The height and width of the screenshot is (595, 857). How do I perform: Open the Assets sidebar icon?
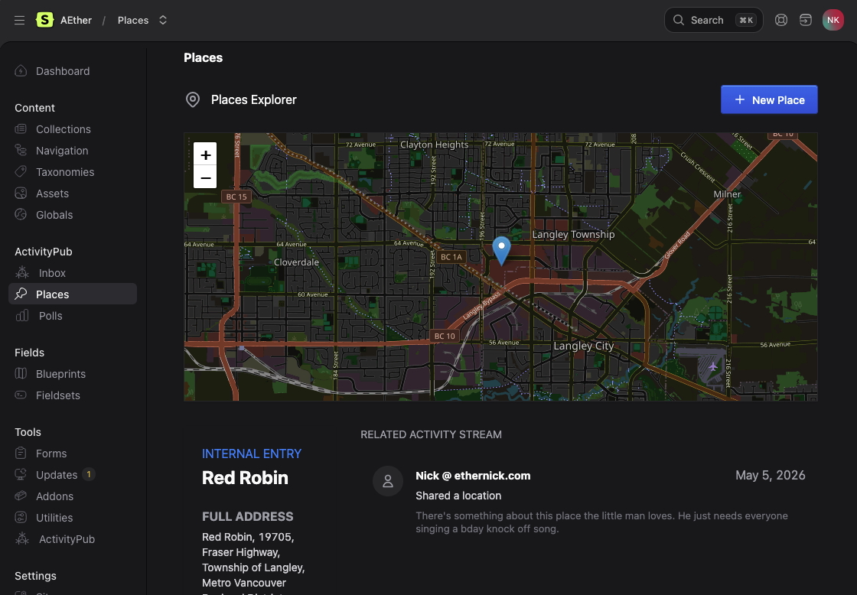[x=21, y=193]
